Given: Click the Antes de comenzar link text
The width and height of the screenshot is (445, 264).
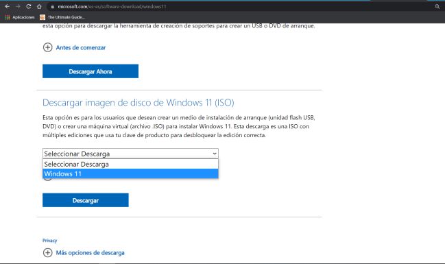Looking at the screenshot, I should pyautogui.click(x=81, y=48).
